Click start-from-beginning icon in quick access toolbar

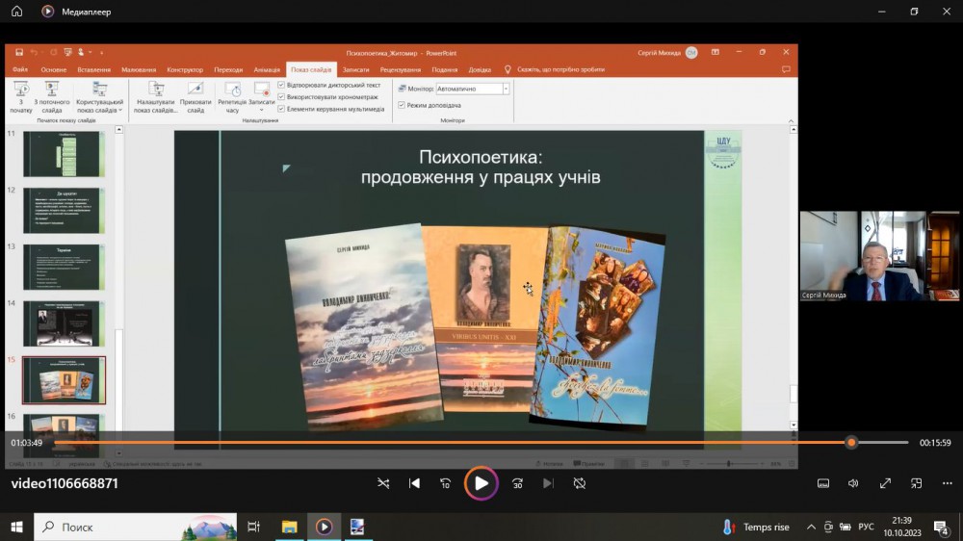point(67,52)
